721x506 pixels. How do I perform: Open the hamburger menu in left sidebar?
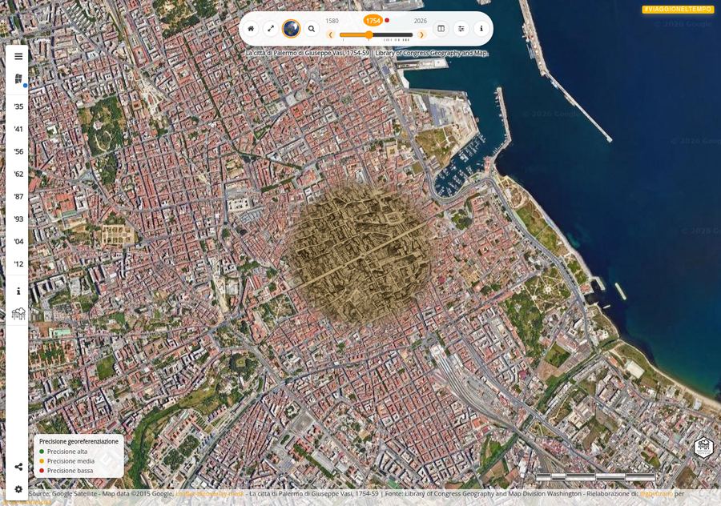[x=18, y=57]
